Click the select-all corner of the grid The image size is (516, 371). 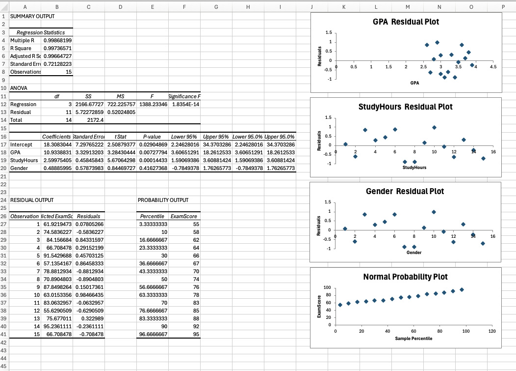[4, 7]
